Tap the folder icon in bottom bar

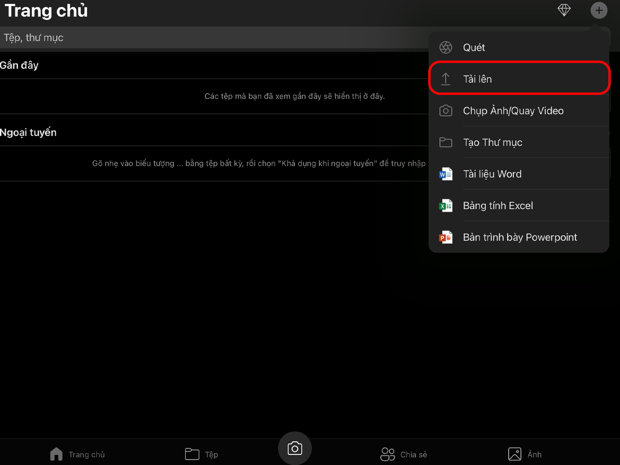[x=192, y=454]
